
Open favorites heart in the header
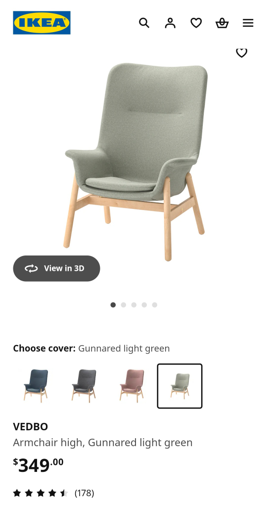coord(196,23)
